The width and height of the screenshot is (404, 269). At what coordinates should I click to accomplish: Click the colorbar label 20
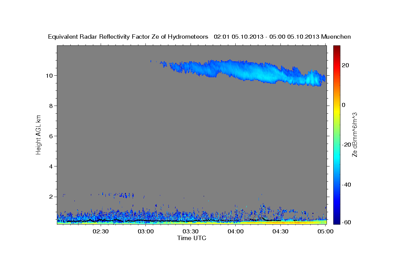point(345,65)
